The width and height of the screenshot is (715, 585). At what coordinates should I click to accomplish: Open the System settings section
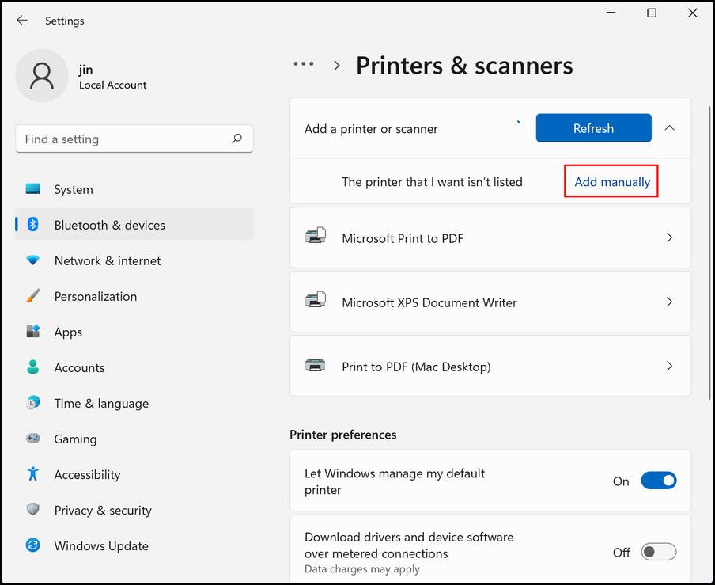[73, 189]
